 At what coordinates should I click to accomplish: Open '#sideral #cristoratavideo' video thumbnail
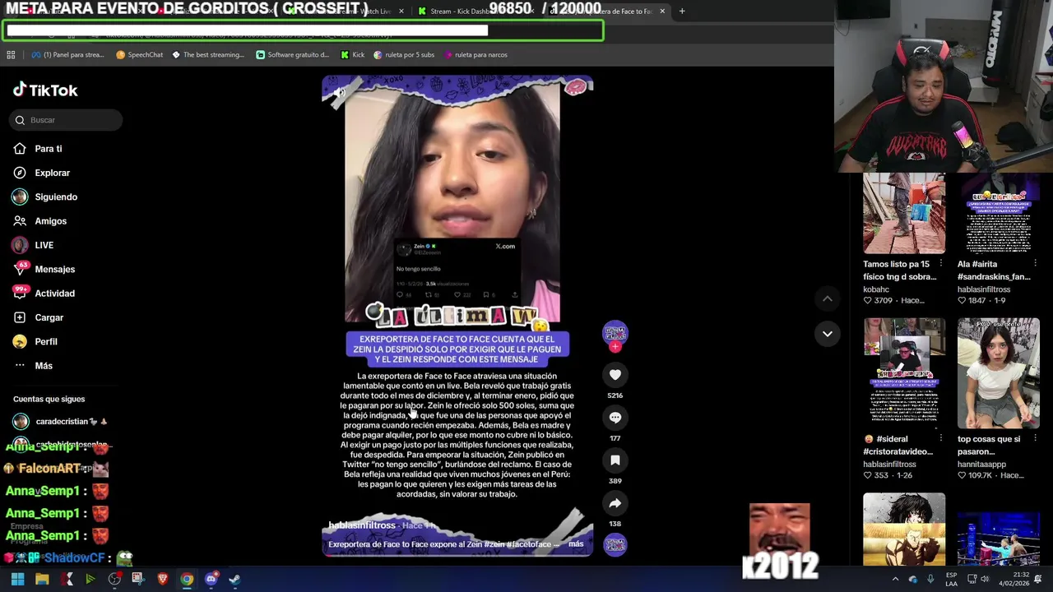point(904,373)
